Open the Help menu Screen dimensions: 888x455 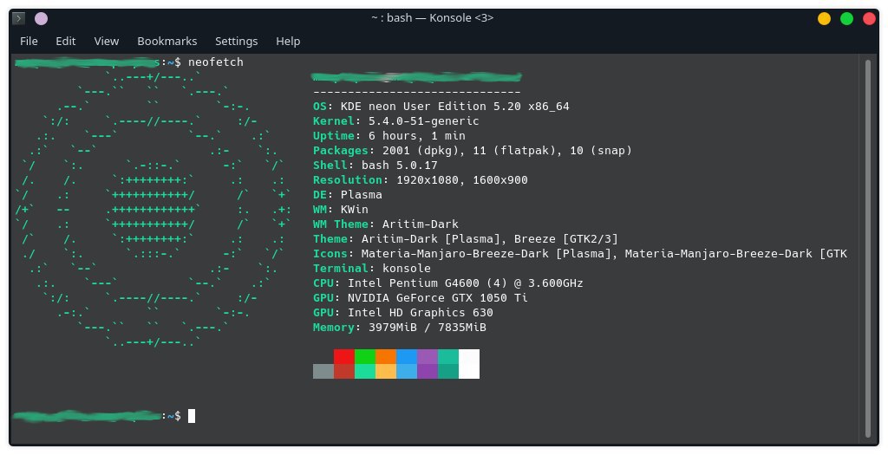click(288, 42)
